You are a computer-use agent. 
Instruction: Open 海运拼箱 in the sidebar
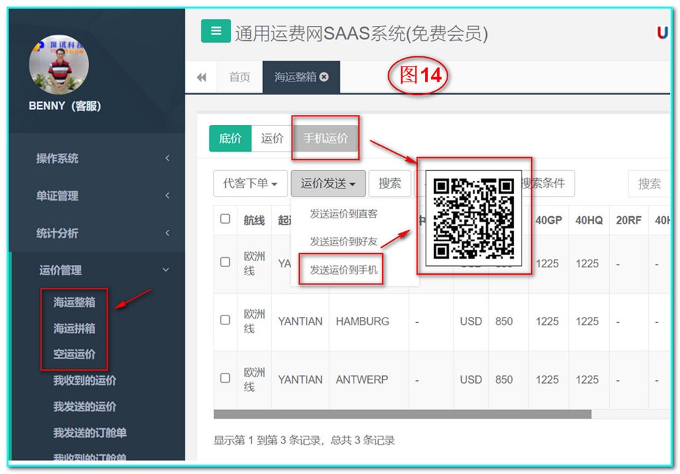(75, 328)
